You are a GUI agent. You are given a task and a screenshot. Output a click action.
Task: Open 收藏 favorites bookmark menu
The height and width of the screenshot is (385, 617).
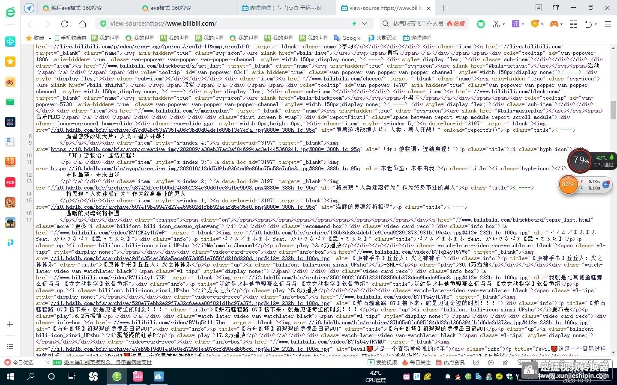click(x=38, y=38)
